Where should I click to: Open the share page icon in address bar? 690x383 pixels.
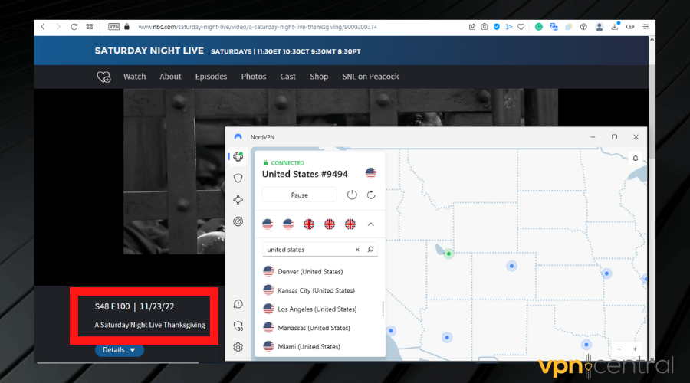(472, 27)
